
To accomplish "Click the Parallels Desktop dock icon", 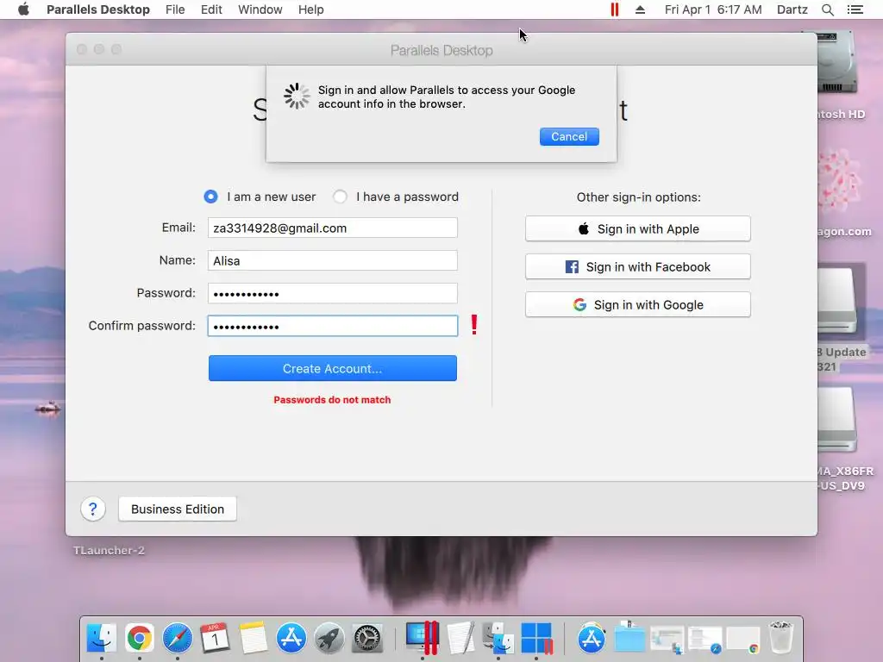I will (x=423, y=638).
